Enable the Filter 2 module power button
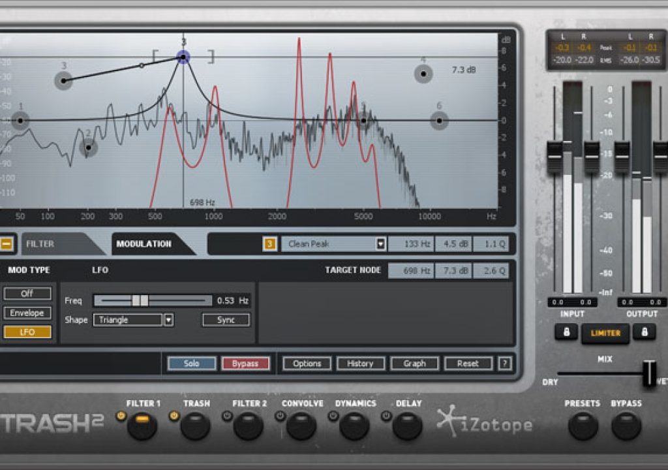Image resolution: width=668 pixels, height=470 pixels. (227, 415)
